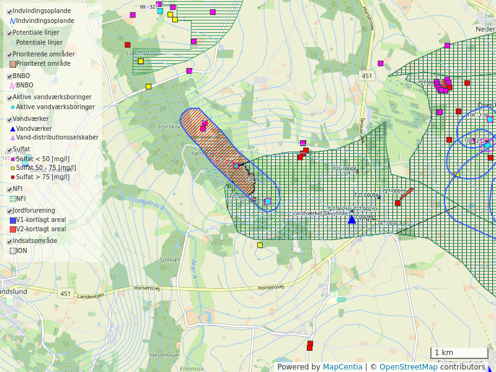Click the yellow sulfate marker west of Storskov
496x372 pixels.
tap(148, 86)
